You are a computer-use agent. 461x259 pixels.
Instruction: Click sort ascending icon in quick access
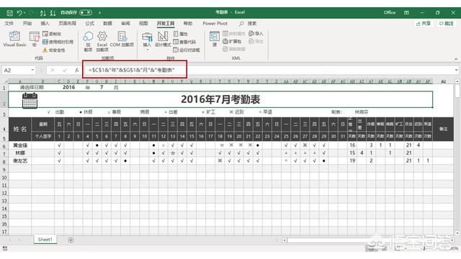pos(43,13)
